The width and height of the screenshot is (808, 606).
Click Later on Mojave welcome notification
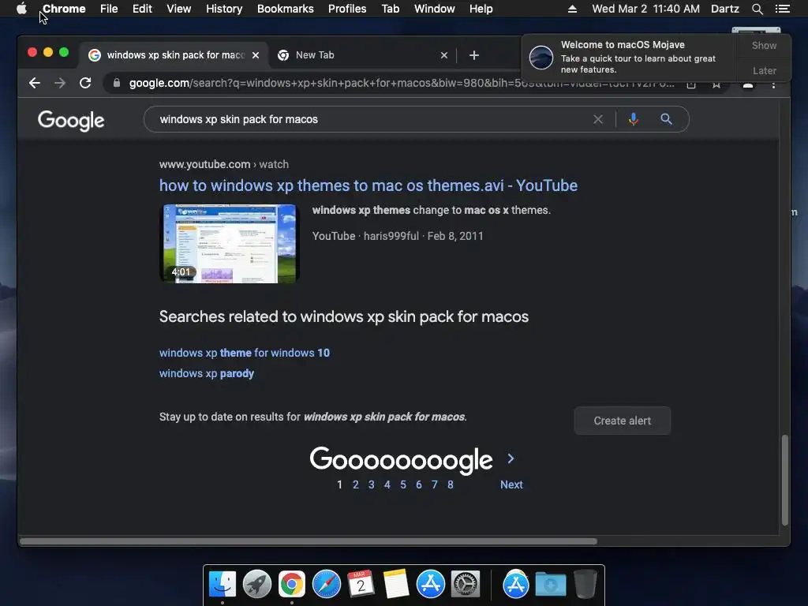764,70
